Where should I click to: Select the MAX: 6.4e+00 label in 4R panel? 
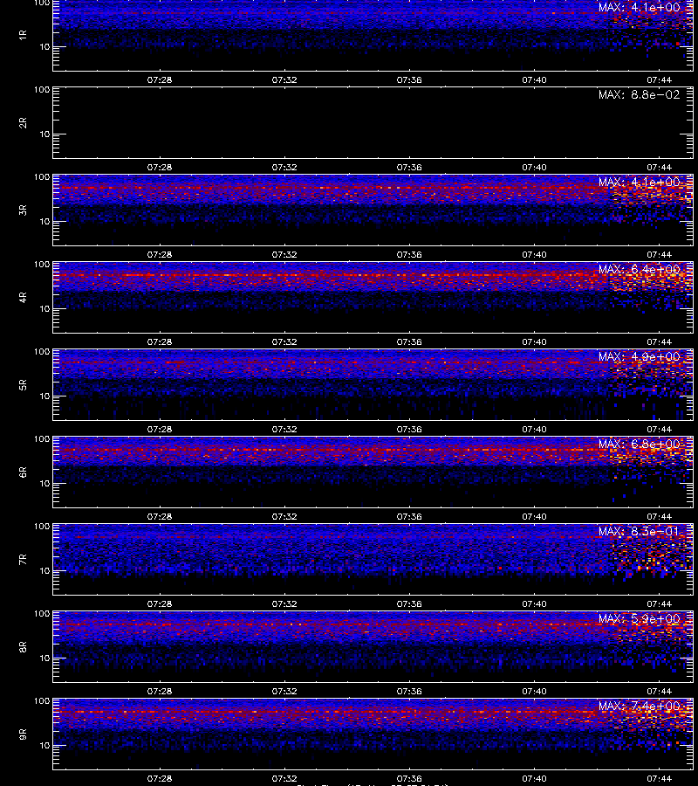(639, 269)
